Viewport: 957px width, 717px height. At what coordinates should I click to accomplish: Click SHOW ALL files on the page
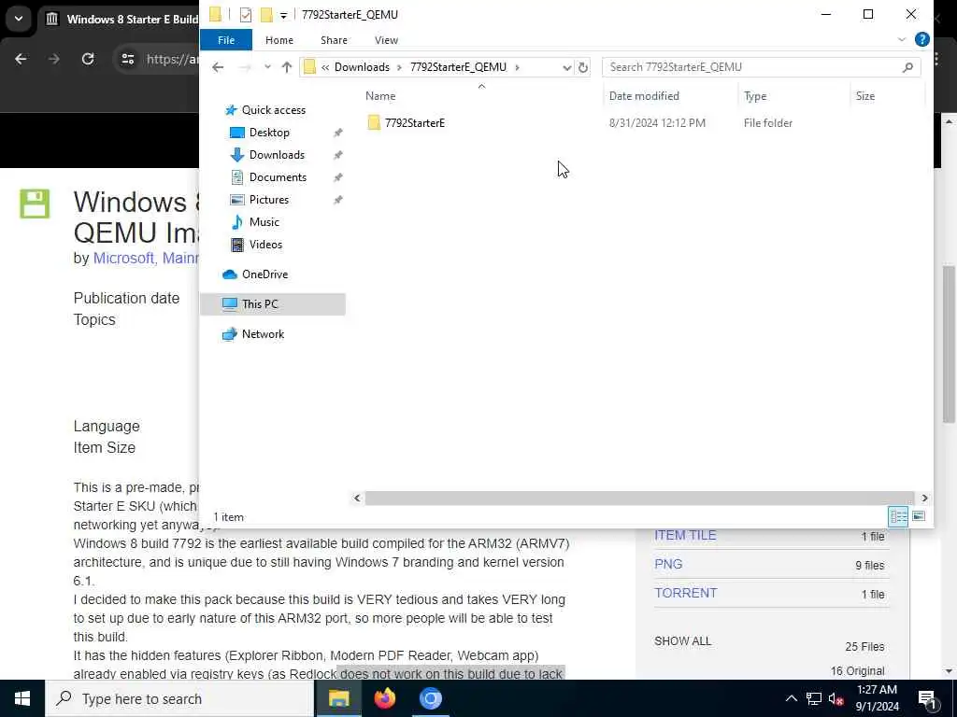coord(682,640)
